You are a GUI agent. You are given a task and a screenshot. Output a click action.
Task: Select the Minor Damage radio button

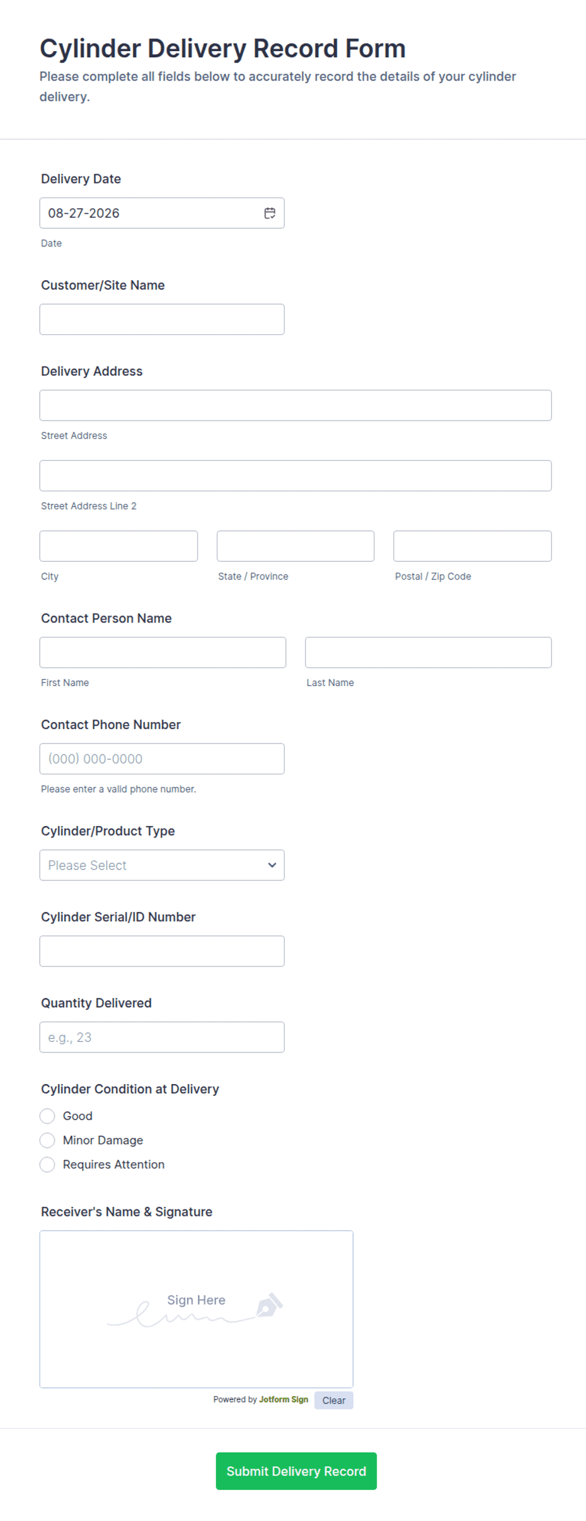point(47,1140)
